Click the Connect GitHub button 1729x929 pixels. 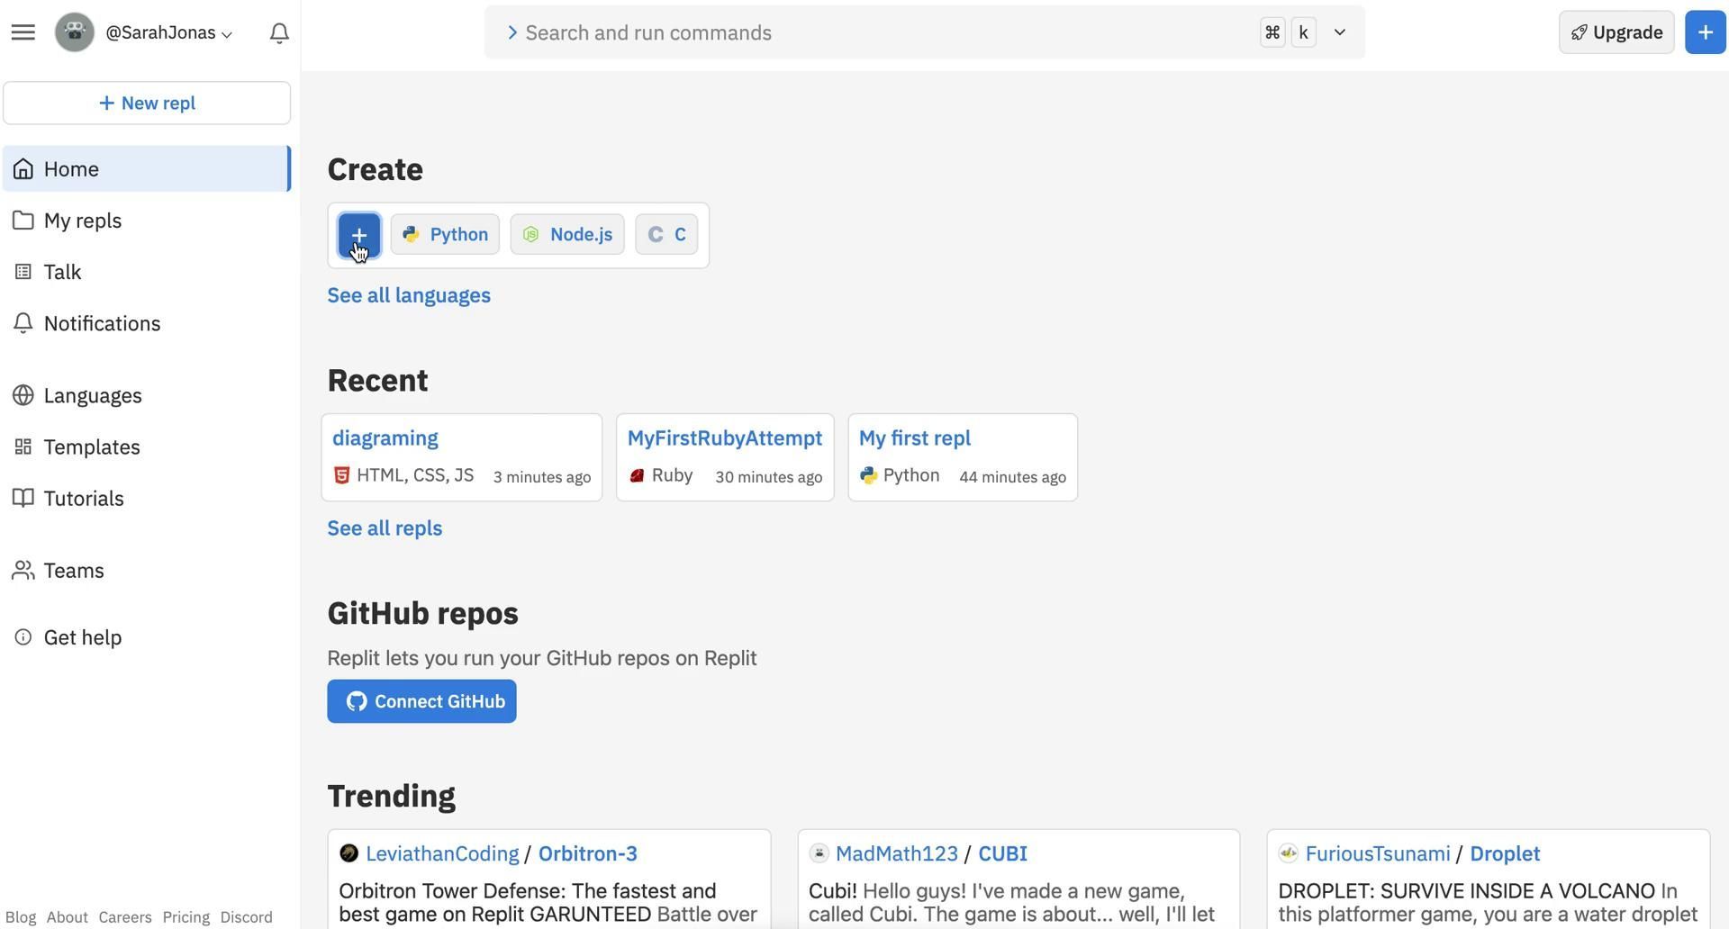click(x=421, y=701)
